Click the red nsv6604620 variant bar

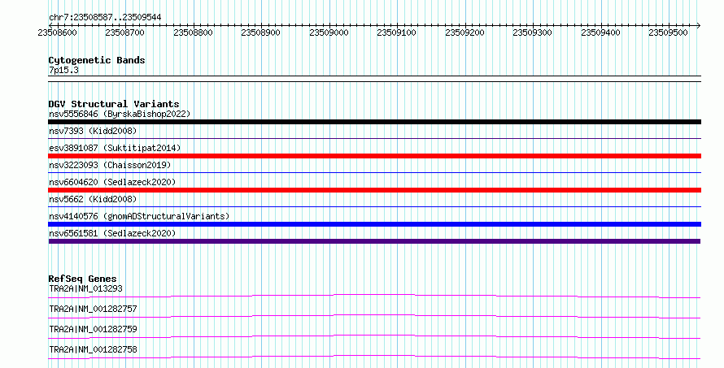coord(374,190)
